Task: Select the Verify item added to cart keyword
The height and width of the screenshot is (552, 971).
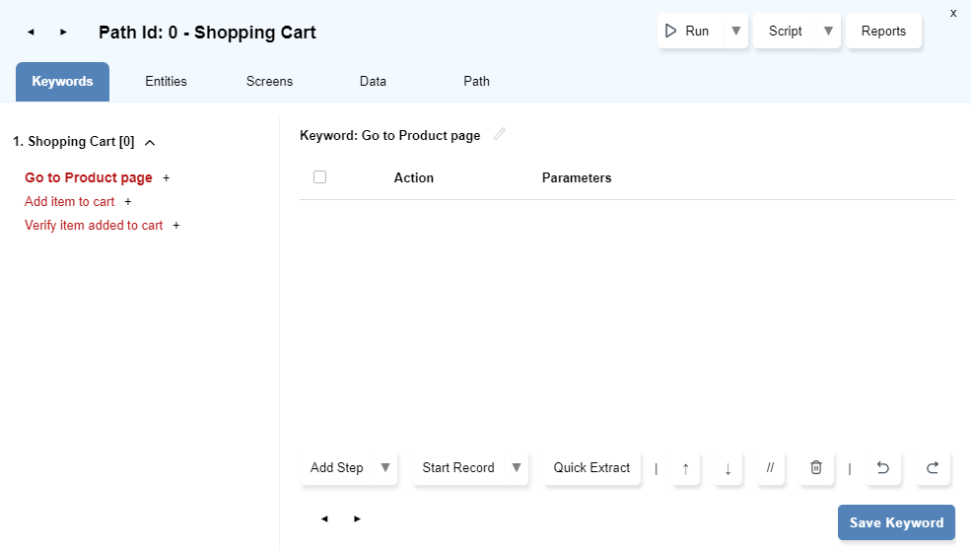Action: (x=94, y=226)
